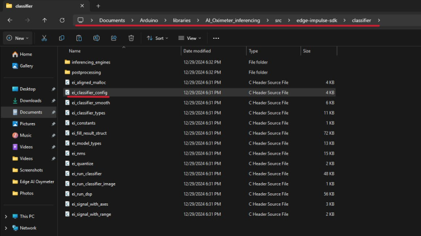Add a new tab with plus button
The image size is (421, 236).
tap(98, 6)
